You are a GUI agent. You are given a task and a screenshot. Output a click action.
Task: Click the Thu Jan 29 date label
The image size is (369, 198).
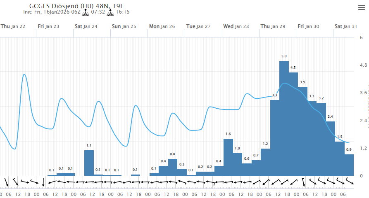[273, 26]
